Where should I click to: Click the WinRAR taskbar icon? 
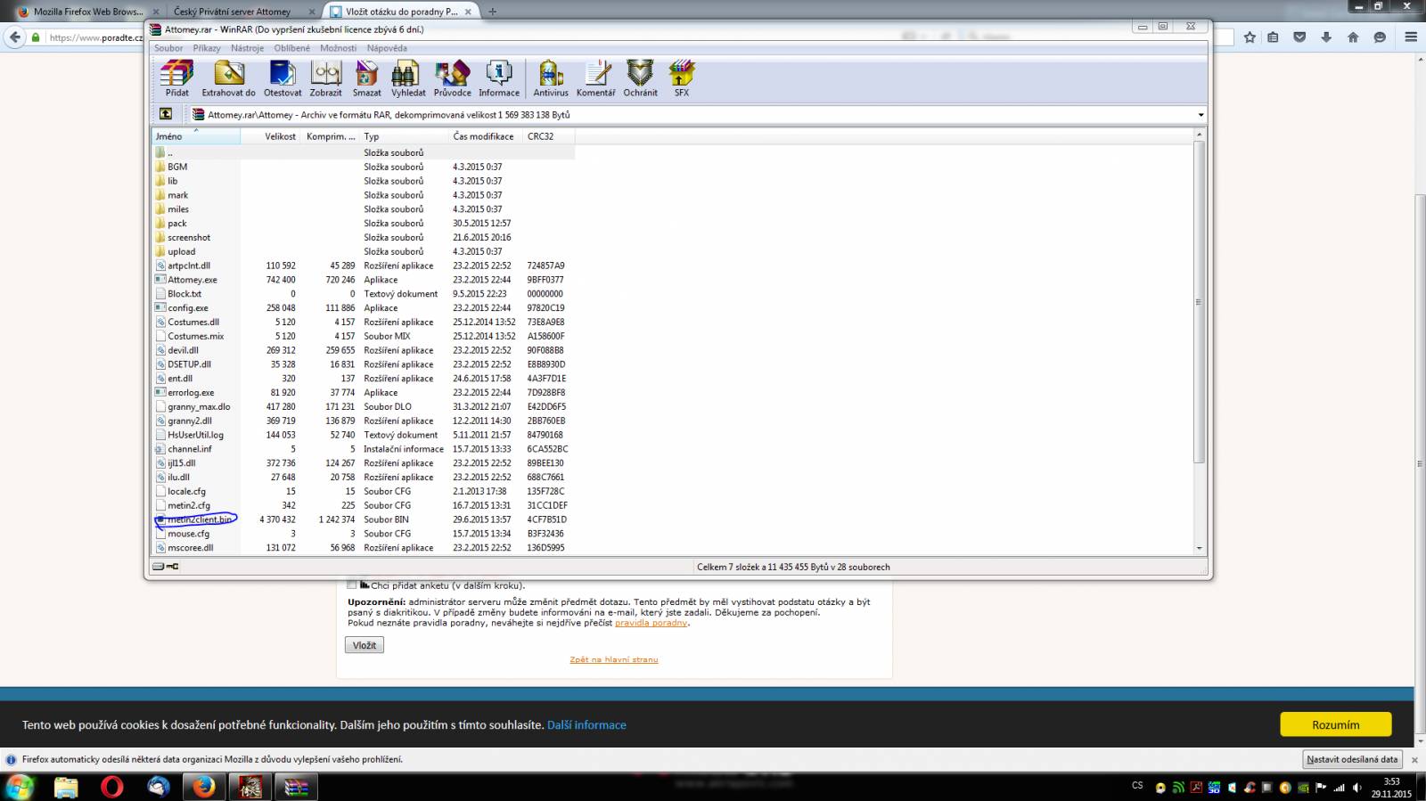296,787
